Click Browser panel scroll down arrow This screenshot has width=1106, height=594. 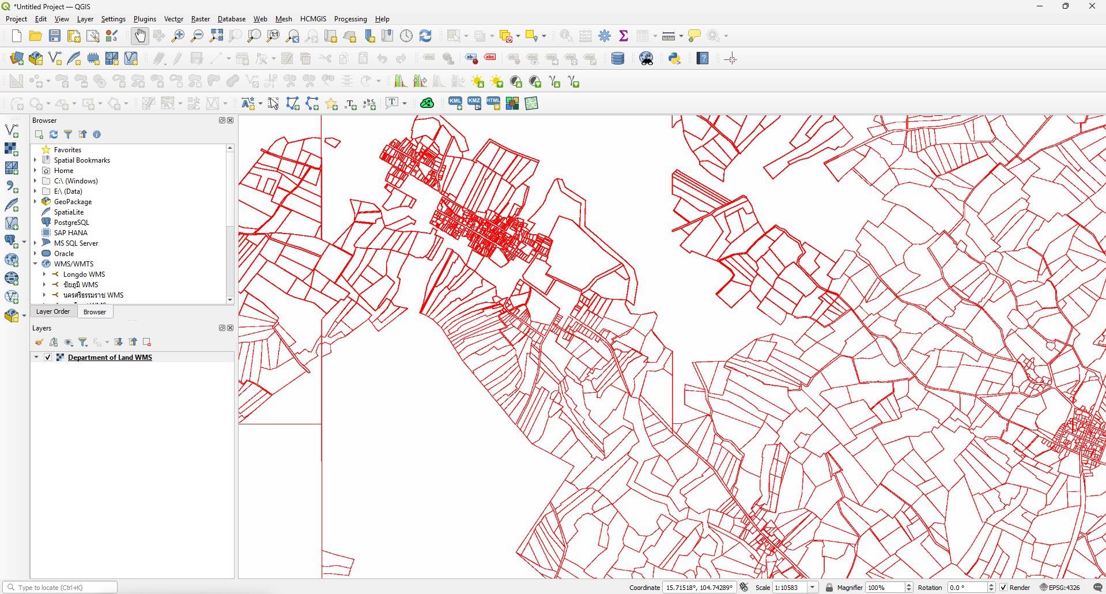pos(230,300)
